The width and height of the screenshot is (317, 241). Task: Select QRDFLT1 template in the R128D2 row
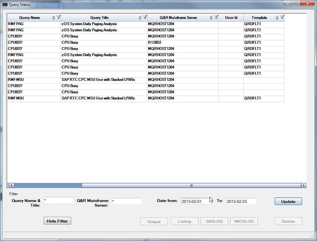[x=264, y=42]
